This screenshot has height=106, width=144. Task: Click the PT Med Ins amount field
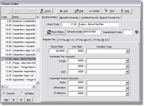(76, 93)
